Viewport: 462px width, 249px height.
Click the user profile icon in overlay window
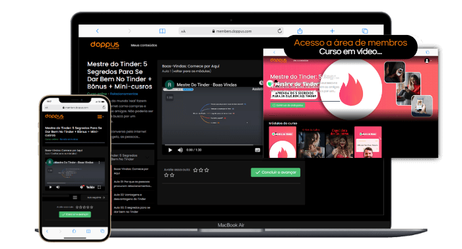coord(426,61)
